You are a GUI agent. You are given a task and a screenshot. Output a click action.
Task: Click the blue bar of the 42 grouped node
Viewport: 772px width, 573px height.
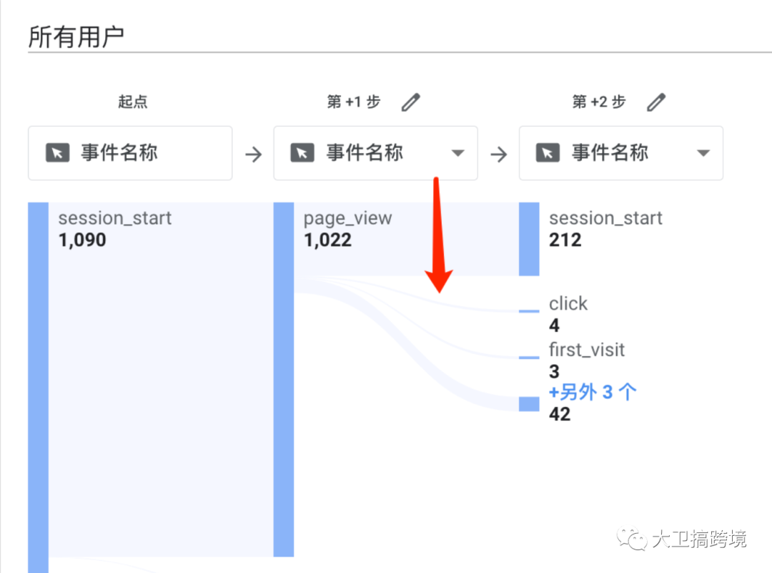coord(529,404)
